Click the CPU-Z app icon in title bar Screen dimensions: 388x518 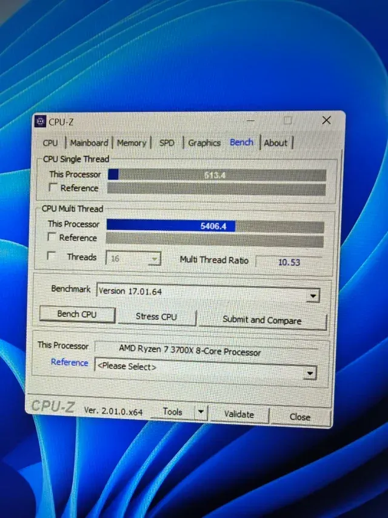click(40, 121)
